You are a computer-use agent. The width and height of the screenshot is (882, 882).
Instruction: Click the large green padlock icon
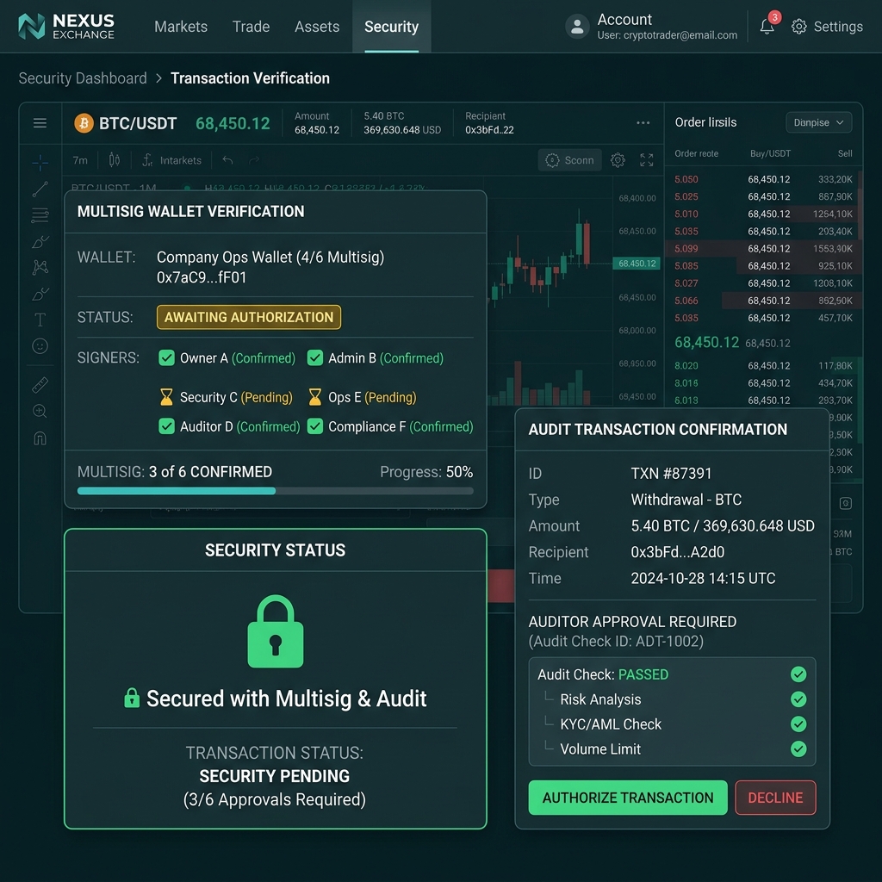pyautogui.click(x=276, y=631)
